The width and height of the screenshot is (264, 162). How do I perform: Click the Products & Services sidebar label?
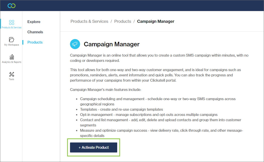[x=12, y=28]
